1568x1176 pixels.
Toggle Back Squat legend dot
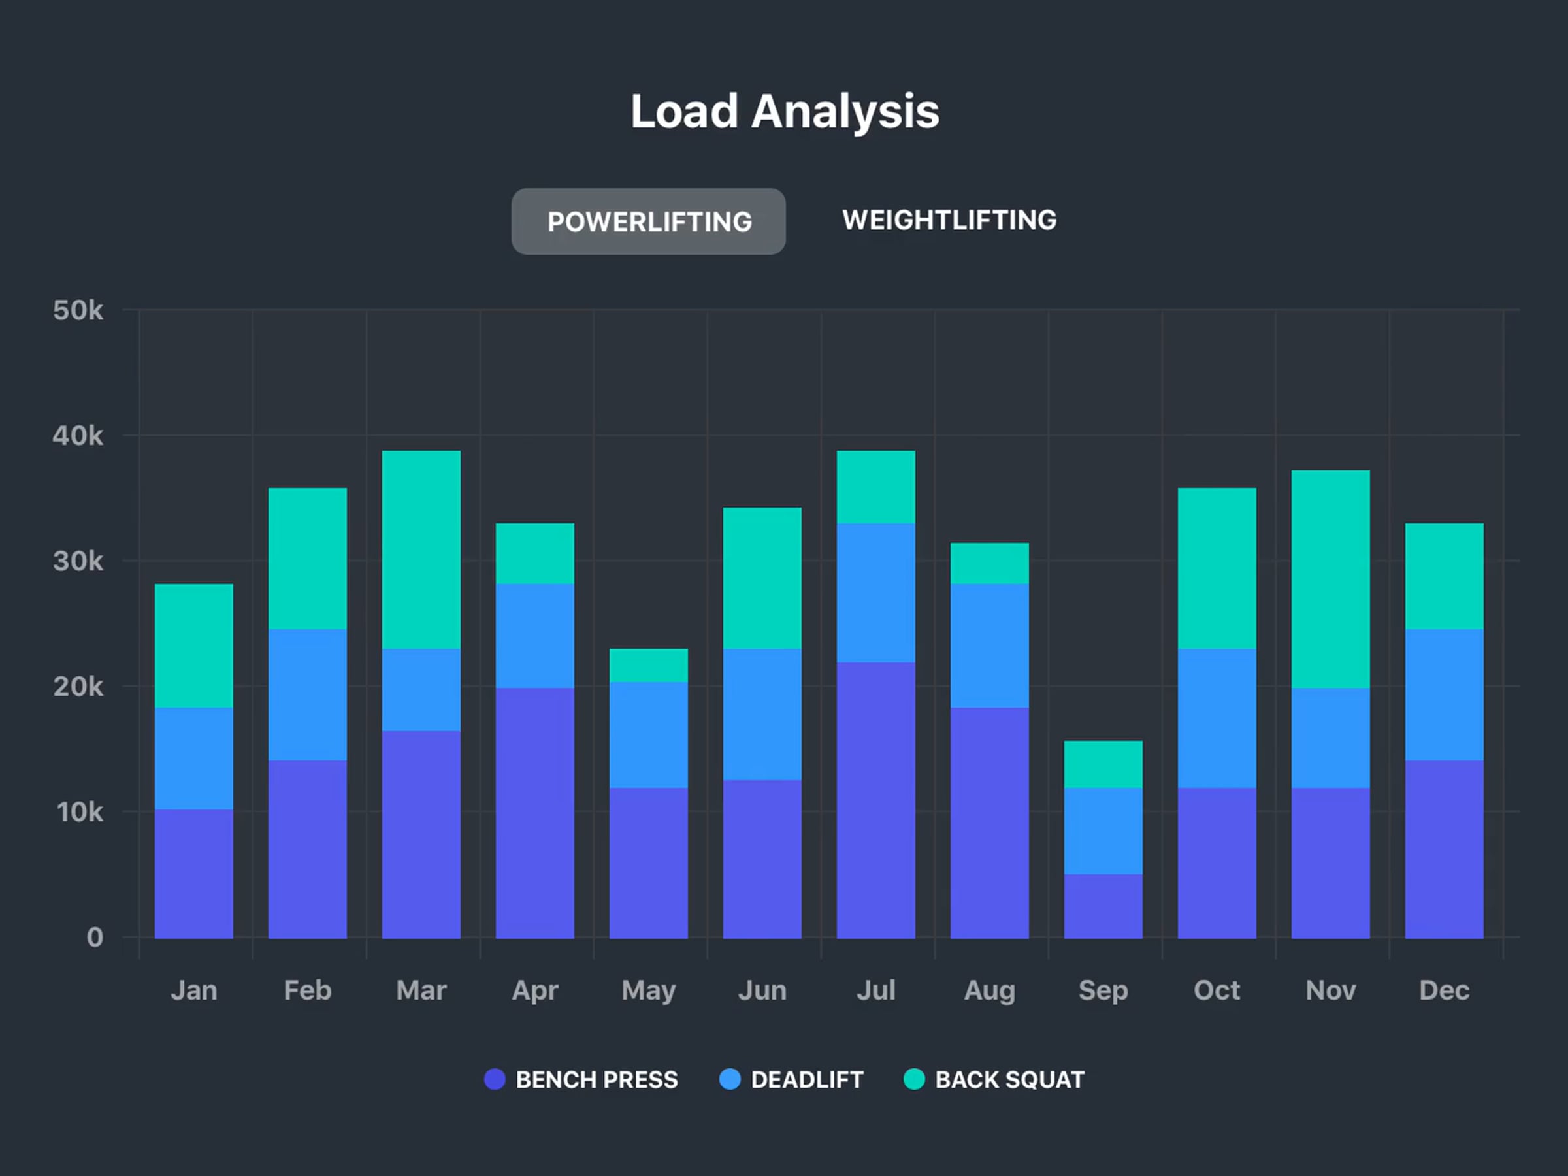(914, 1079)
